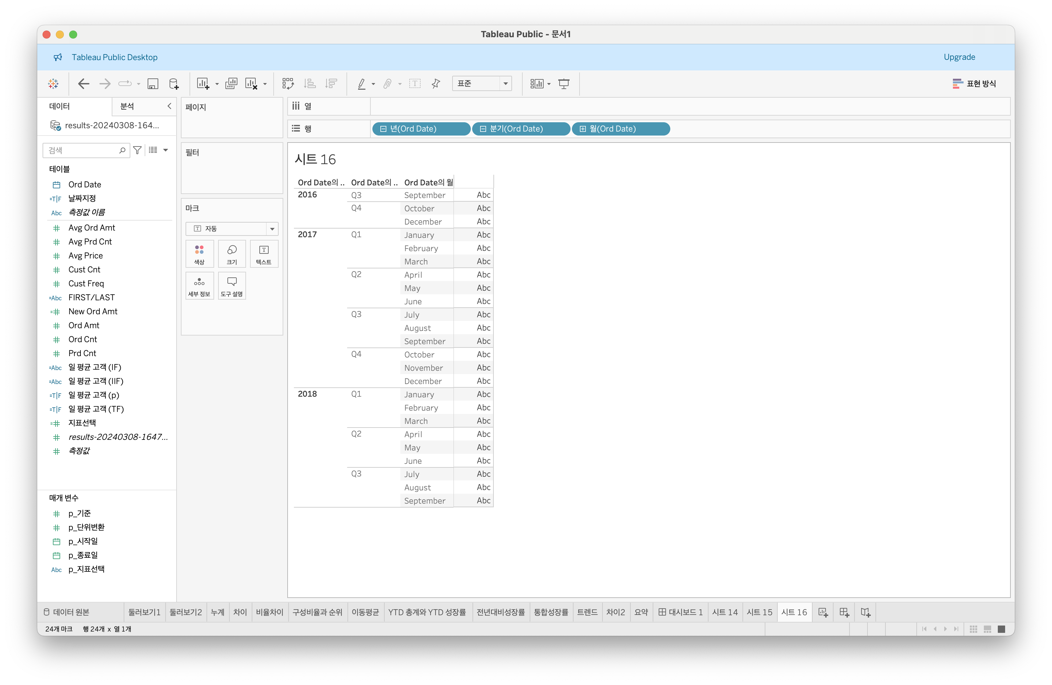The image size is (1052, 685).
Task: Collapse the 년(Ord Date) pill
Action: tap(383, 129)
